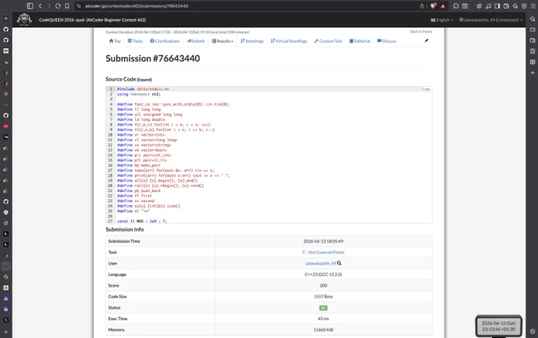Click the AtCoder logo
Screen dimensions: 538x338
coord(24,20)
